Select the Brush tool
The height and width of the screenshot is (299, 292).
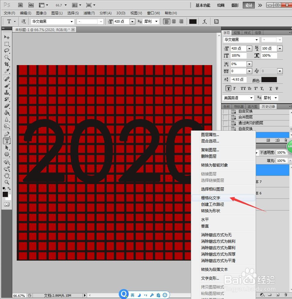pos(7,86)
